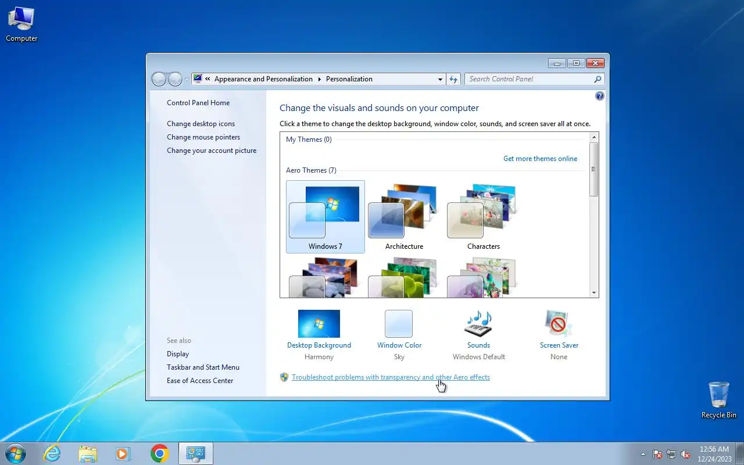
Task: Click the Window Color text link
Action: click(x=399, y=345)
